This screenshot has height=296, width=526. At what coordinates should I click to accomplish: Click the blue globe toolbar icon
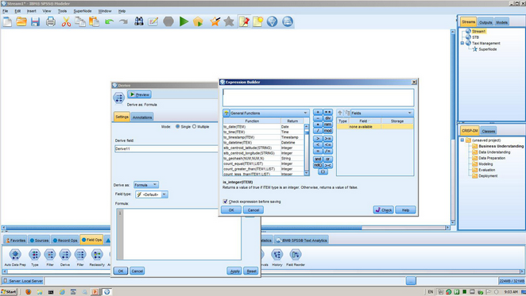(x=272, y=21)
